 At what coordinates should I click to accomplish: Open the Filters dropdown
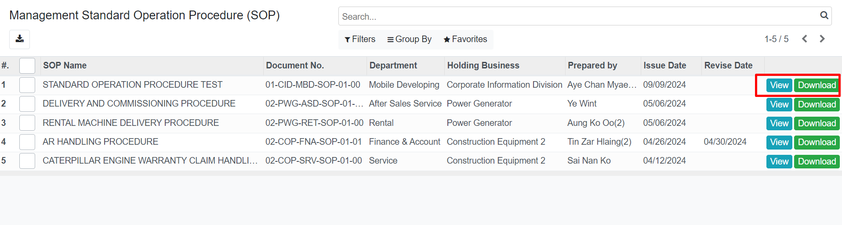tap(360, 39)
